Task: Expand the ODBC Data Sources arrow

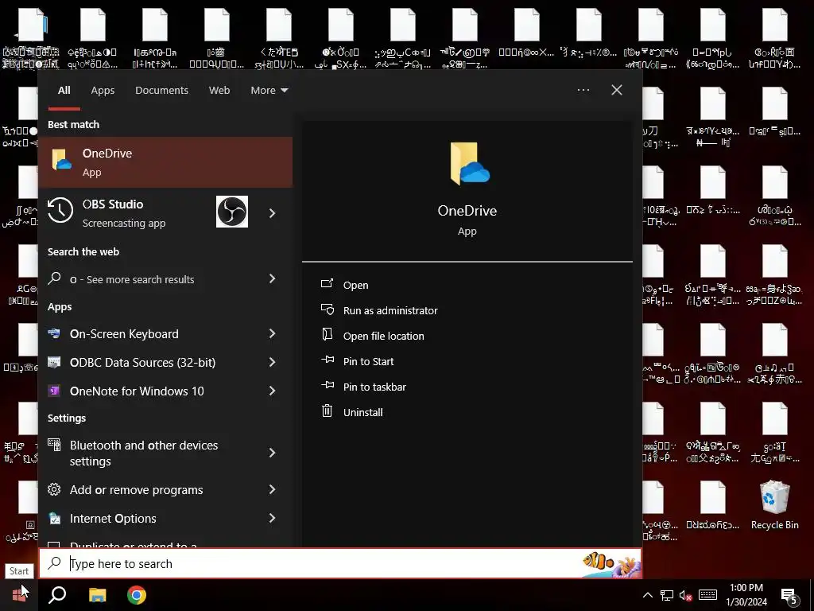Action: 272,362
